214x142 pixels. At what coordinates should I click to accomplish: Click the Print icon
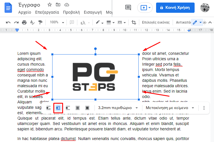tap(24, 22)
